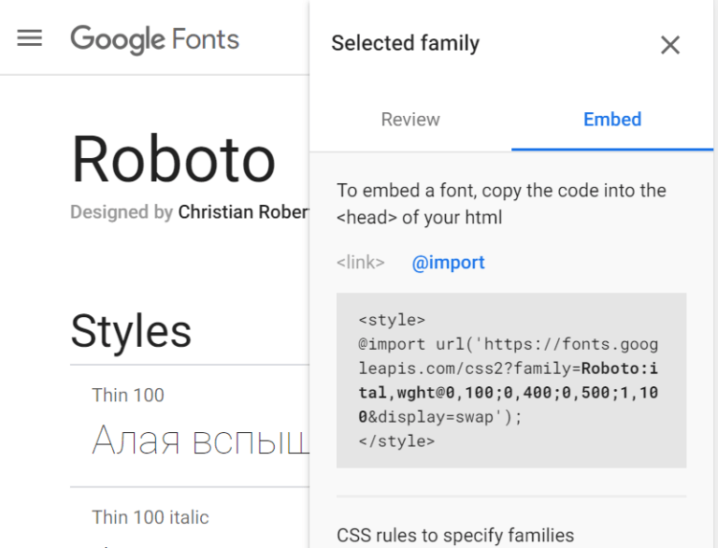Choose the <link> embed option
718x548 pixels.
pos(361,263)
